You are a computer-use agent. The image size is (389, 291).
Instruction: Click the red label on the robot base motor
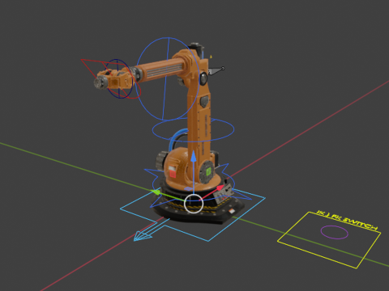click(173, 172)
